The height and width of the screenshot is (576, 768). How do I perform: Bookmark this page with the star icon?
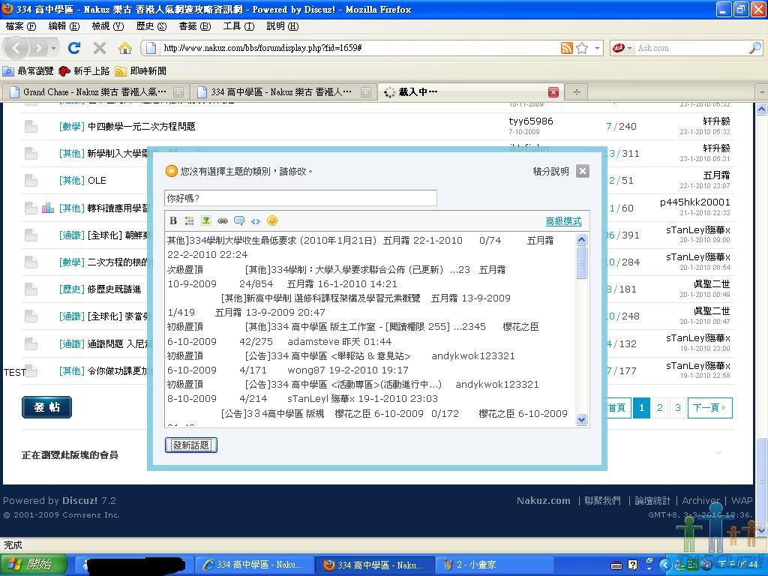tap(582, 48)
